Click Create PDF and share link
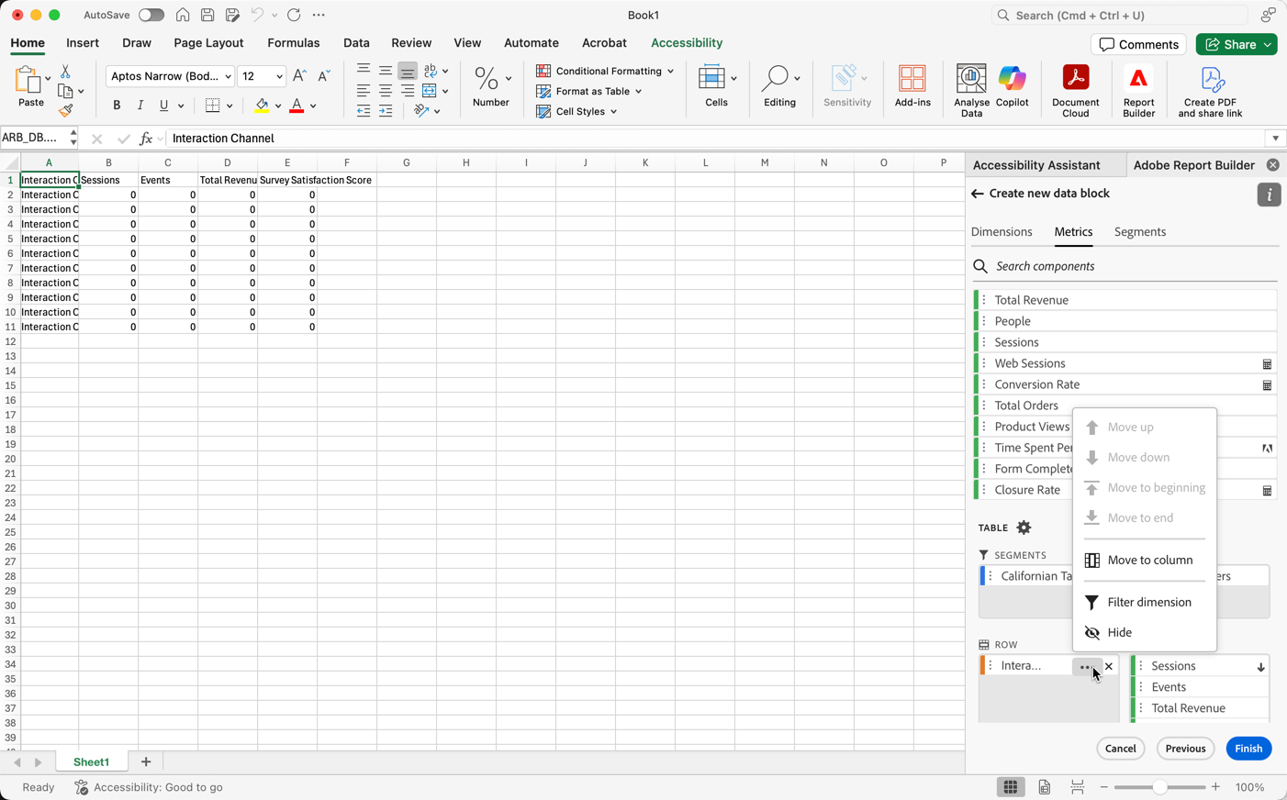 pos(1210,90)
